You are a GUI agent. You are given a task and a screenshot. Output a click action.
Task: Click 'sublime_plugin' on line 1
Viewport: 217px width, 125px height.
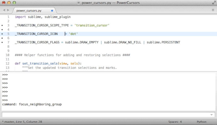point(58,17)
